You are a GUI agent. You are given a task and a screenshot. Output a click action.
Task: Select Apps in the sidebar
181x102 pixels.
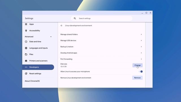[x=38, y=24]
